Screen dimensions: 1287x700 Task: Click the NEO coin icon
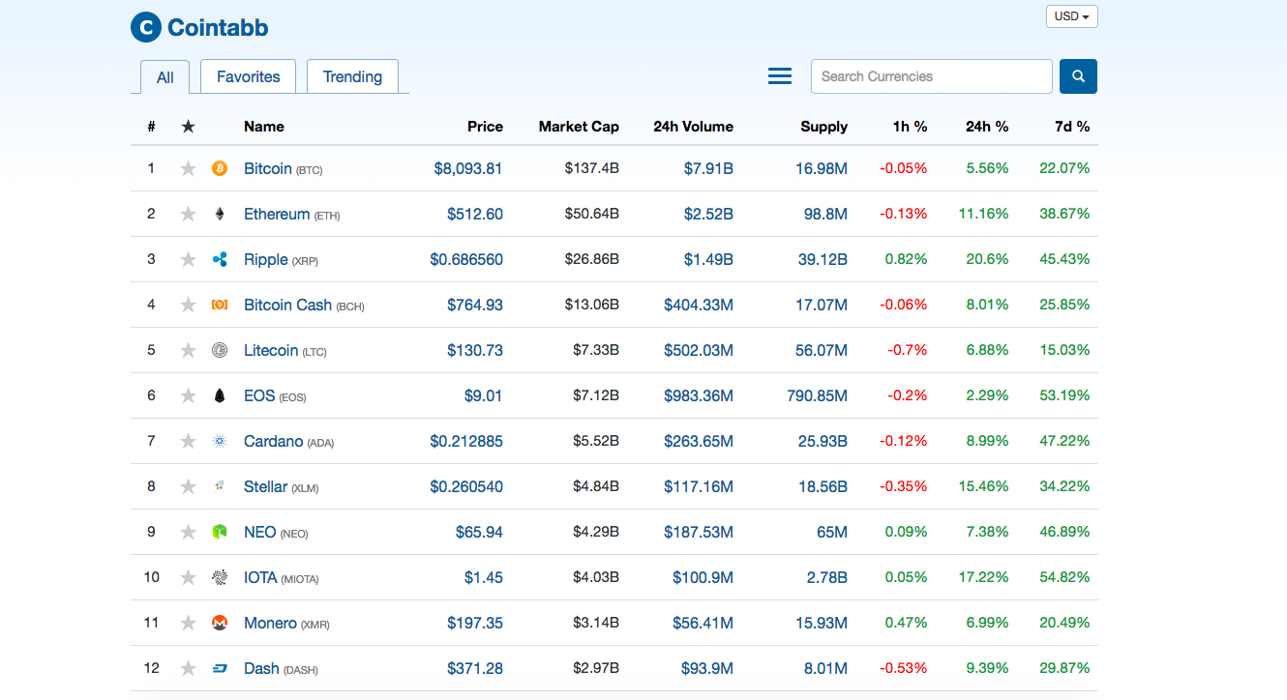[x=220, y=532]
